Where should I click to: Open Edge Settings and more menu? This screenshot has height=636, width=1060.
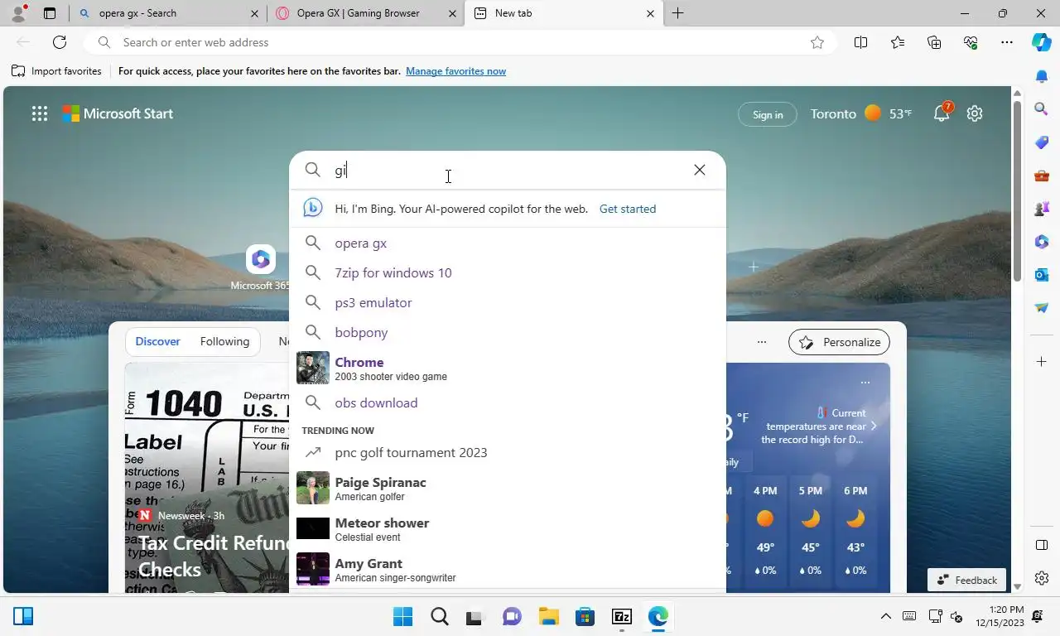(x=1007, y=42)
